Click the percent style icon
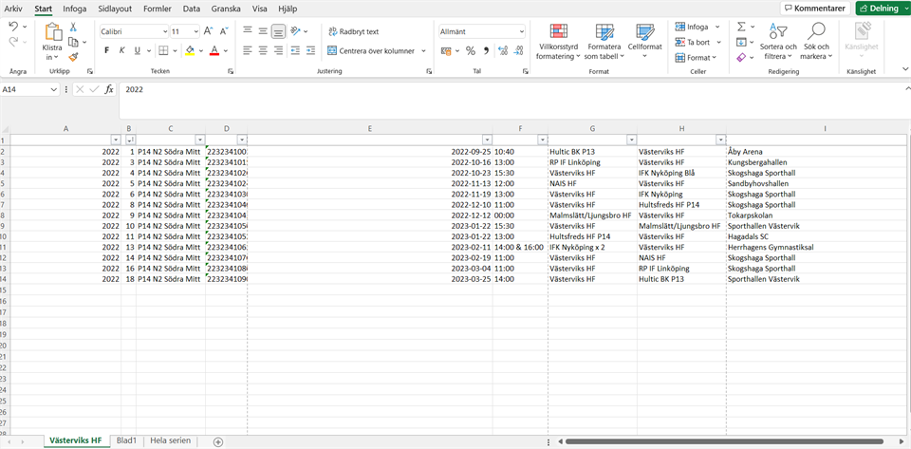The height and width of the screenshot is (449, 911). click(470, 50)
